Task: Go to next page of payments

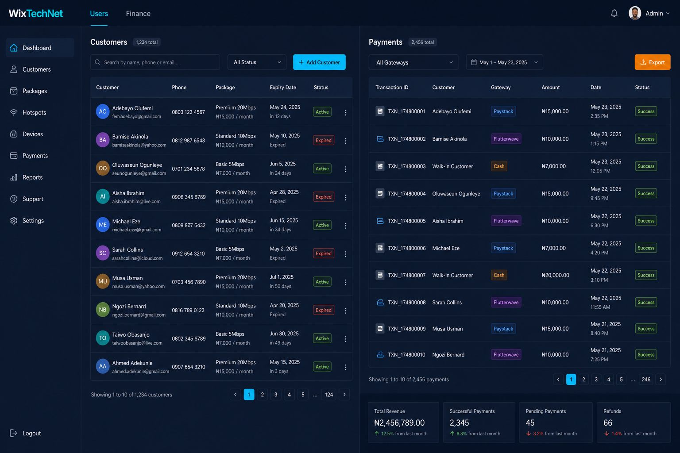Action: pyautogui.click(x=661, y=380)
